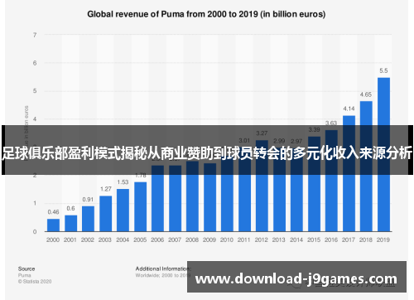The height and width of the screenshot is (300, 414).
Task: Click the "1.53" value label
Action: click(123, 182)
